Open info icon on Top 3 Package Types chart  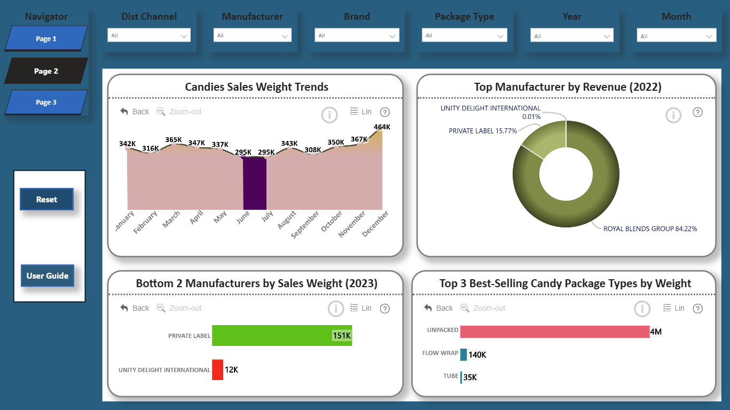642,309
